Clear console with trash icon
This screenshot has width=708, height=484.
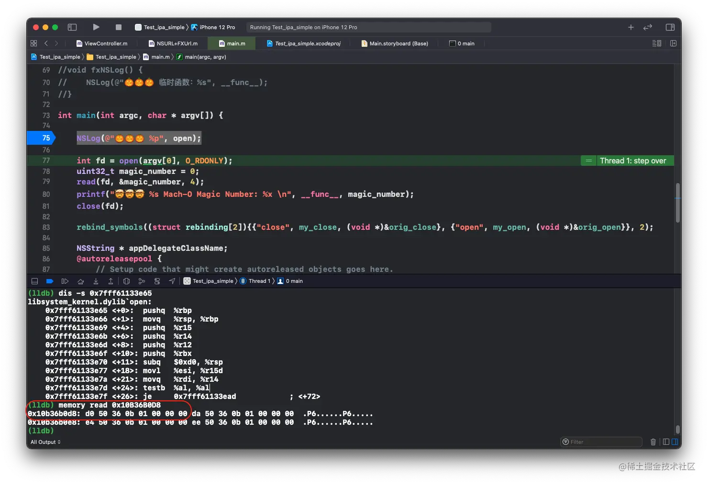[653, 442]
